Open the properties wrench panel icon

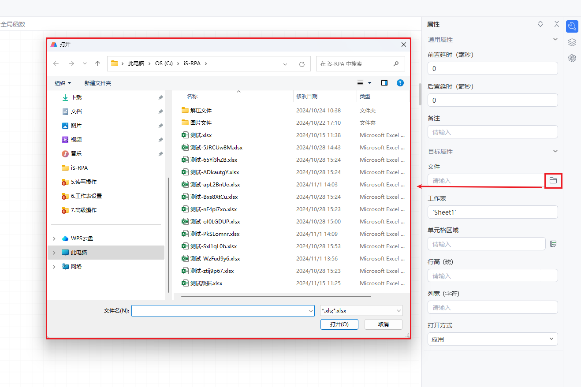[x=572, y=26]
